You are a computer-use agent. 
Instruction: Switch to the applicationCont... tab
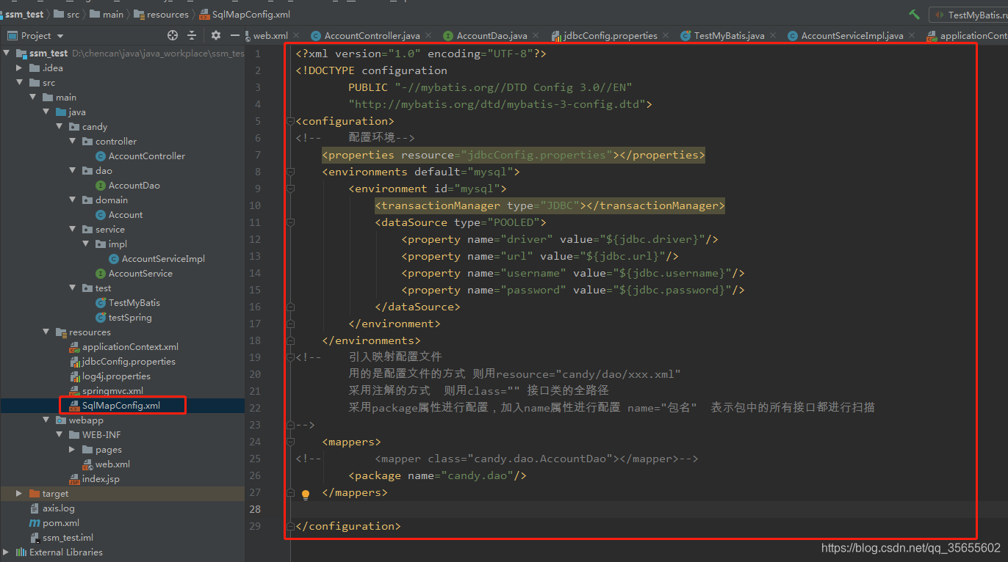coord(968,35)
